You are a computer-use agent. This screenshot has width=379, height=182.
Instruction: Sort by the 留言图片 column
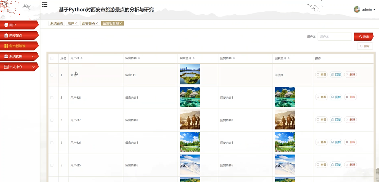coord(194,58)
